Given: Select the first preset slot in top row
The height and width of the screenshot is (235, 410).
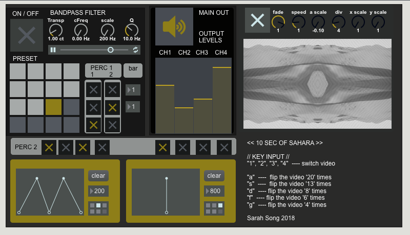Looking at the screenshot, I should 18,71.
